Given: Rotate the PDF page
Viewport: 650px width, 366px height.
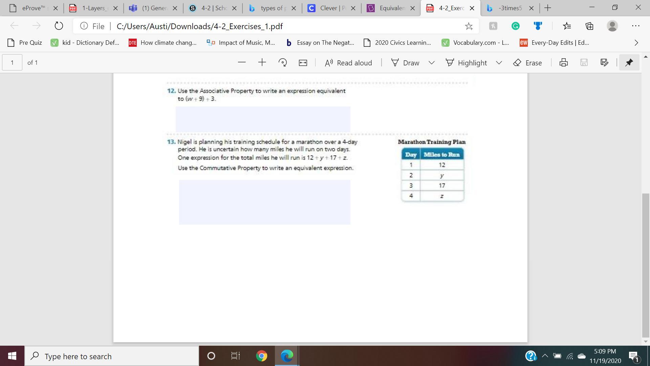Looking at the screenshot, I should click(x=282, y=62).
